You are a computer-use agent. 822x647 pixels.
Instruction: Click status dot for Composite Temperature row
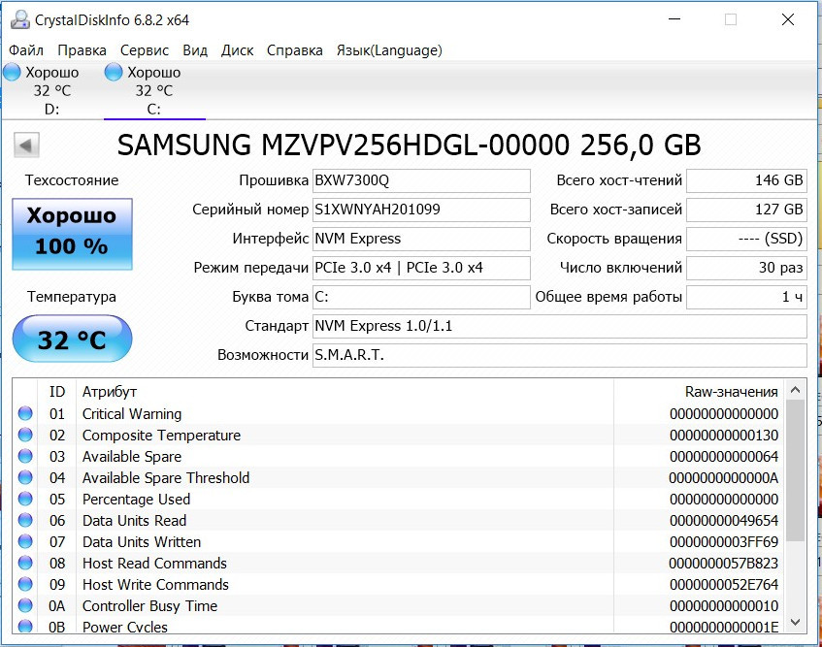click(25, 435)
